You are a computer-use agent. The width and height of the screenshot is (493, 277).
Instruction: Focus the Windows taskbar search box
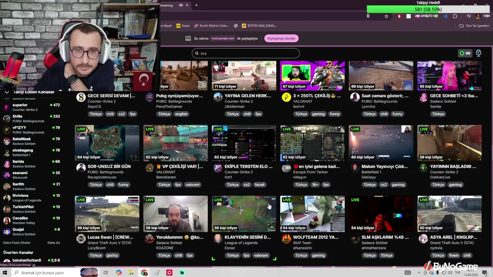[x=55, y=273]
